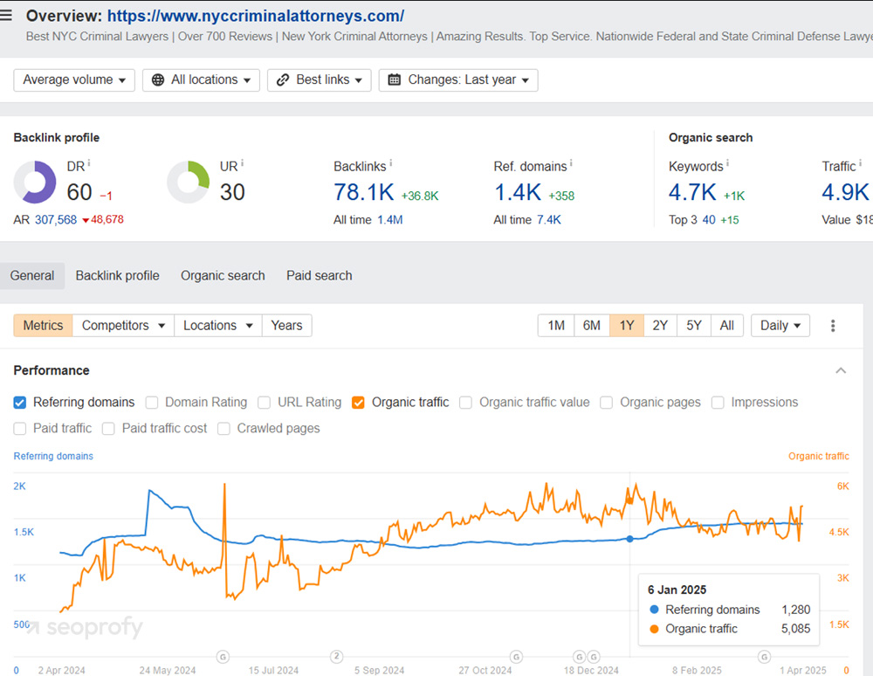Click Keywords info icon
The width and height of the screenshot is (873, 676).
pyautogui.click(x=728, y=163)
